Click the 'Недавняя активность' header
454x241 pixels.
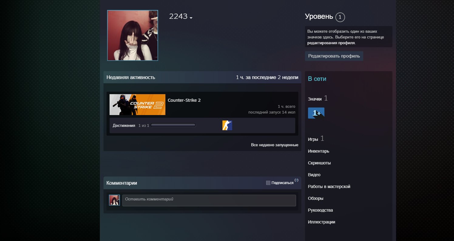pyautogui.click(x=131, y=77)
